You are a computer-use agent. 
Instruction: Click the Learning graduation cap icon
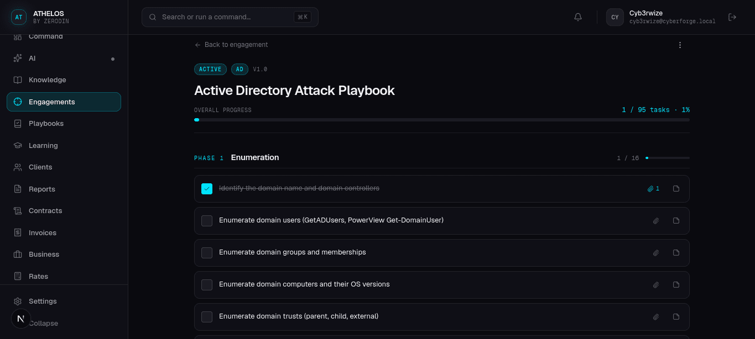pos(18,145)
